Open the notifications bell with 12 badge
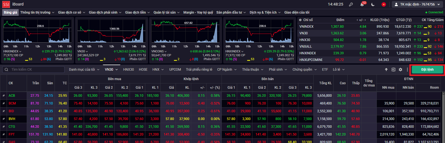 (x=362, y=4)
